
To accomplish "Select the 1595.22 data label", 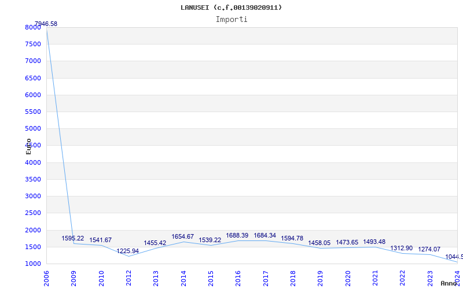I will [x=73, y=238].
